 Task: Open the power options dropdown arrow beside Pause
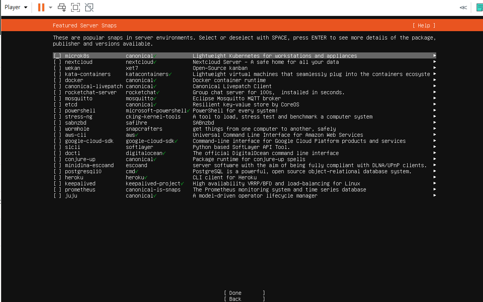51,7
